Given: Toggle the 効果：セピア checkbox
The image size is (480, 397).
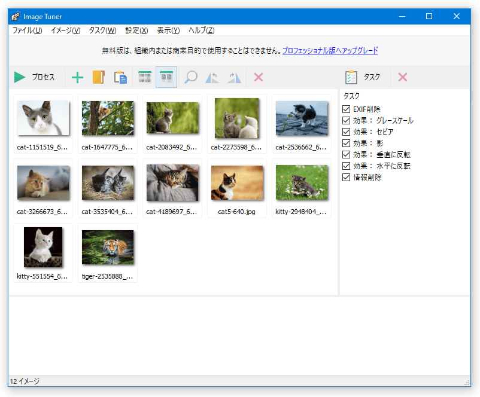Looking at the screenshot, I should tap(346, 132).
